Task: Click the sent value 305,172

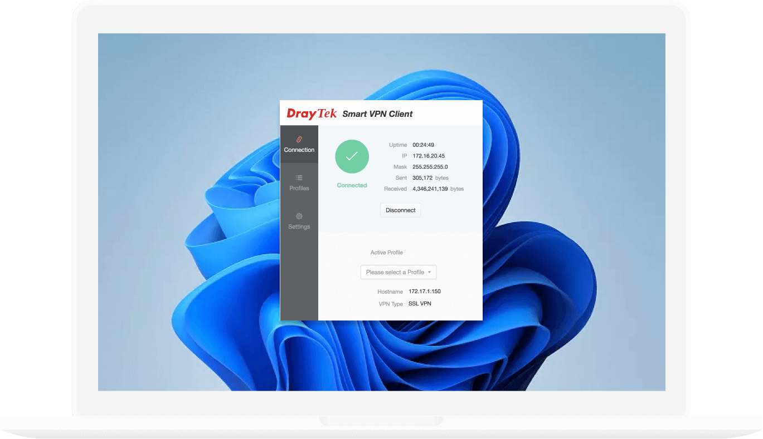Action: pos(422,178)
